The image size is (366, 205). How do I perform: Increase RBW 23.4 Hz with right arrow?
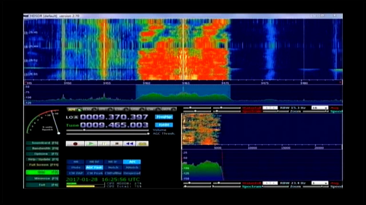(274, 183)
